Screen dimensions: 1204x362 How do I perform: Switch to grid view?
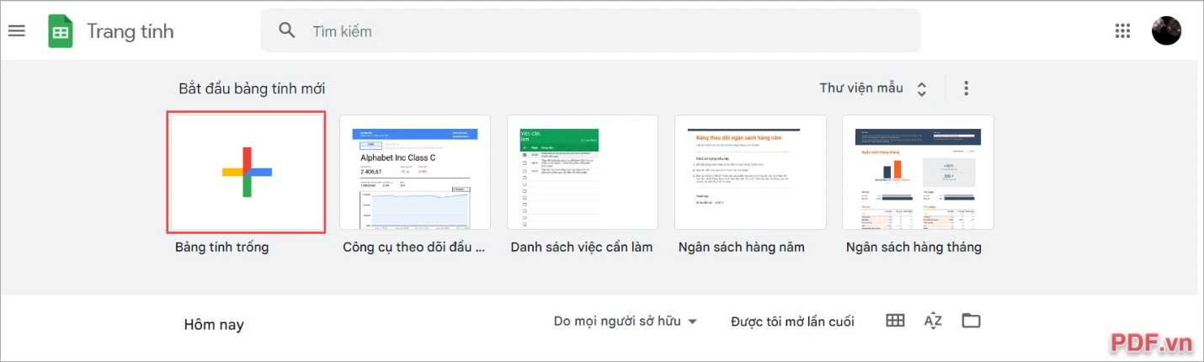[895, 321]
